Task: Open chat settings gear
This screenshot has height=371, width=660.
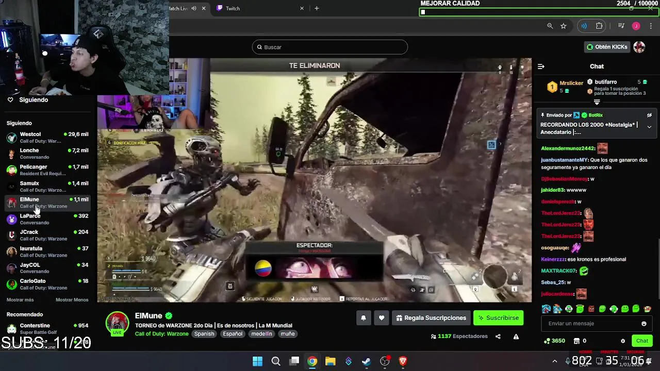Action: 623,341
